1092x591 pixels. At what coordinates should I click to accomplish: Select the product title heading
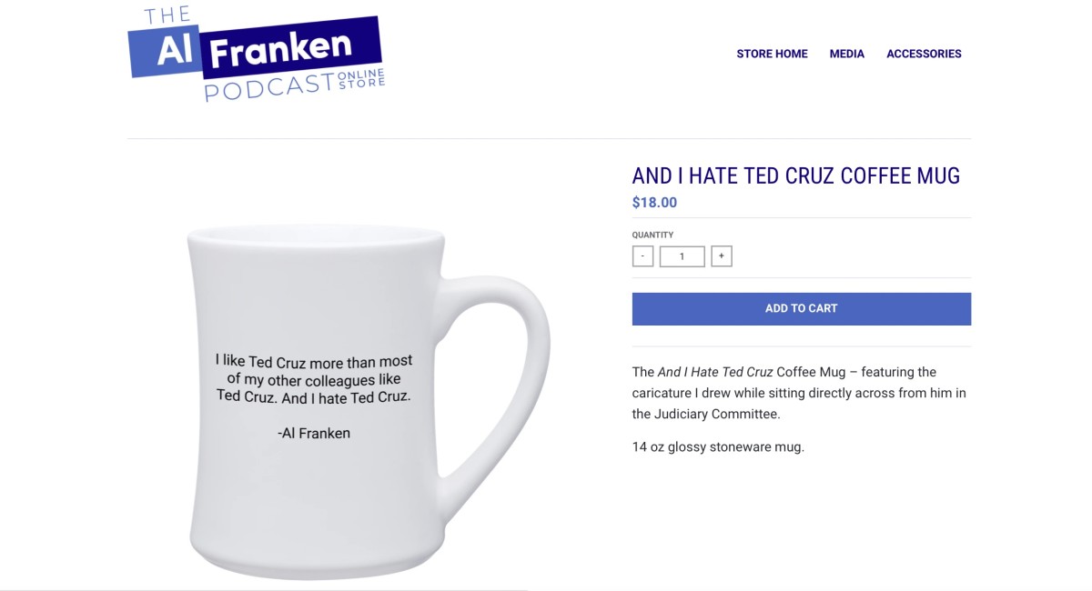click(x=796, y=175)
